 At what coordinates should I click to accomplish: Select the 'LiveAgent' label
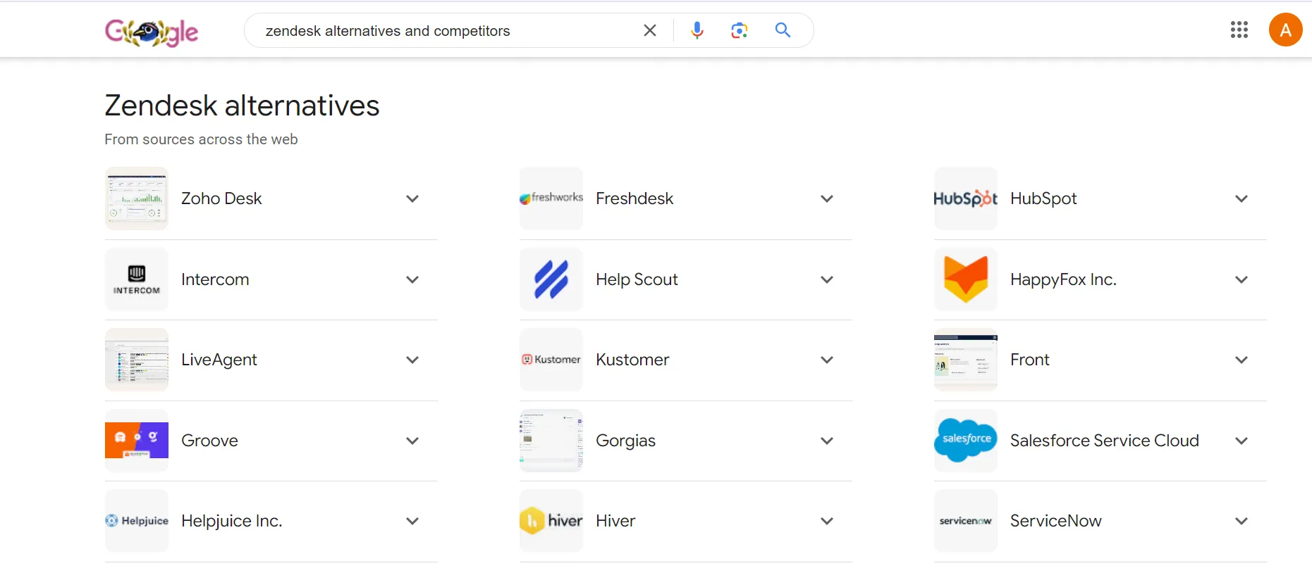coord(219,360)
